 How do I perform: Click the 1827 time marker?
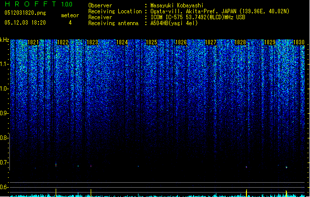tap(211, 42)
